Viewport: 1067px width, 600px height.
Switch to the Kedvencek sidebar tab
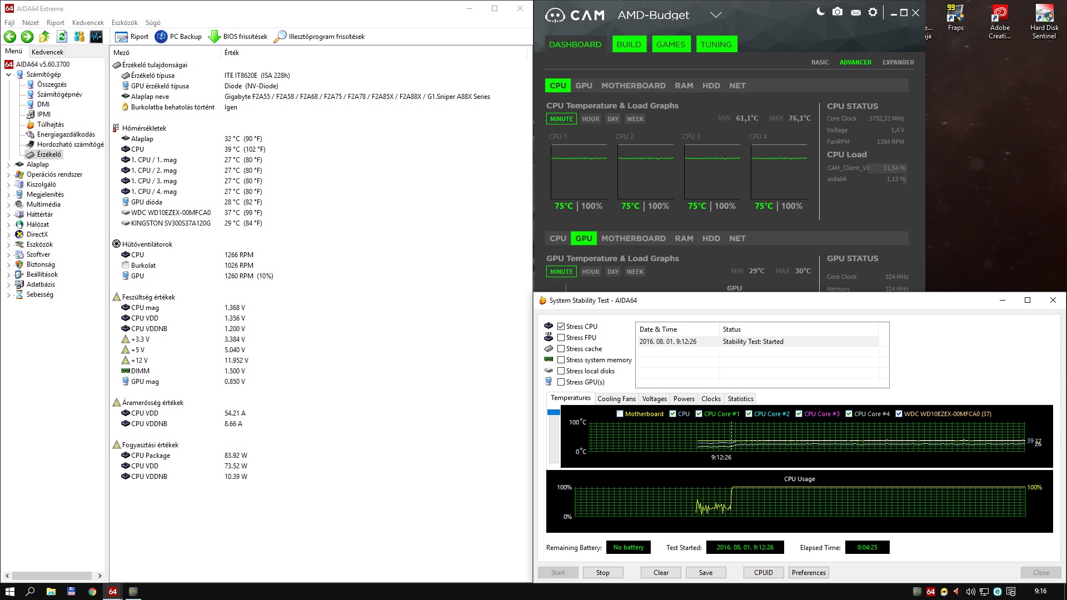pyautogui.click(x=47, y=52)
